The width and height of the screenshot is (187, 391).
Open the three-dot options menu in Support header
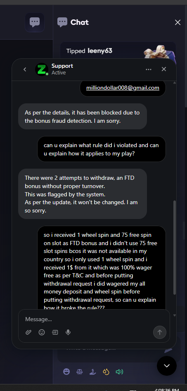point(149,69)
